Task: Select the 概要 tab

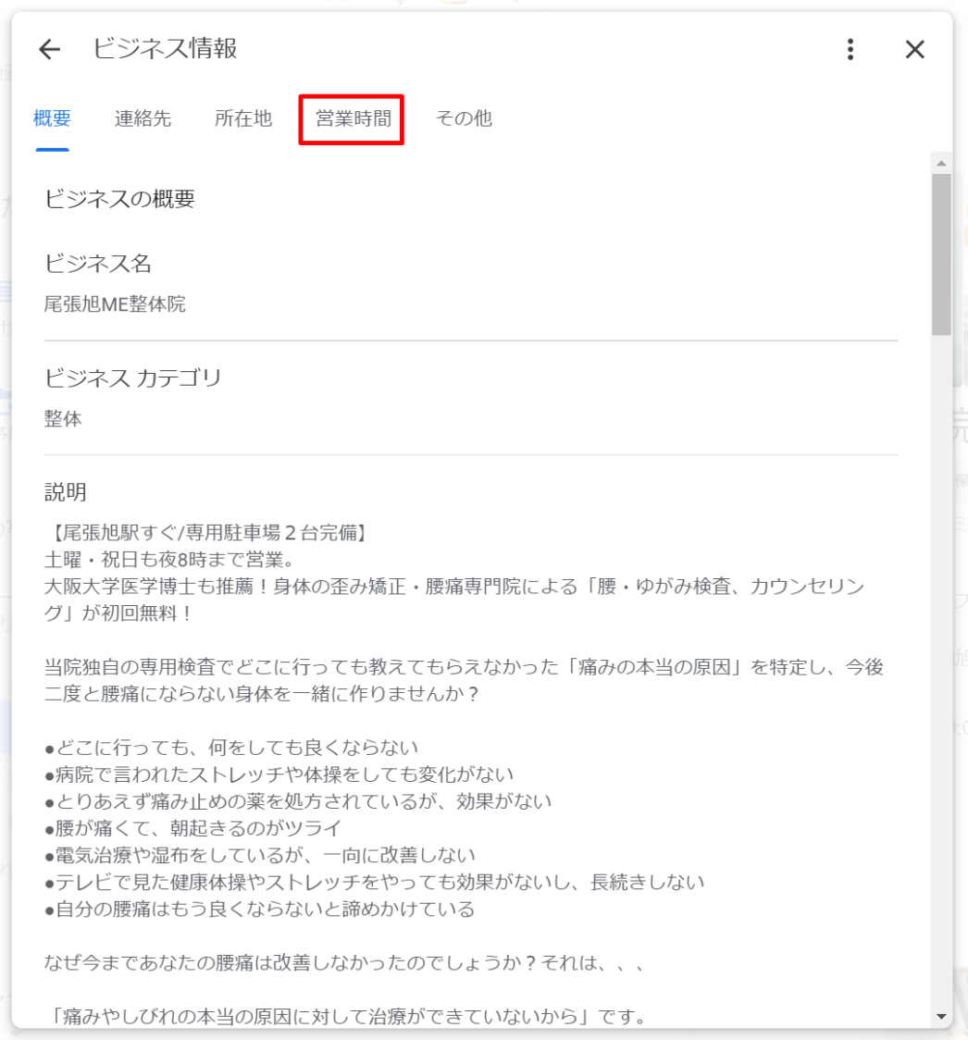Action: tap(52, 118)
